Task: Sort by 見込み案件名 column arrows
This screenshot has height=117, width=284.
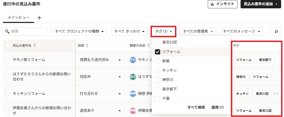Action: coord(35,46)
